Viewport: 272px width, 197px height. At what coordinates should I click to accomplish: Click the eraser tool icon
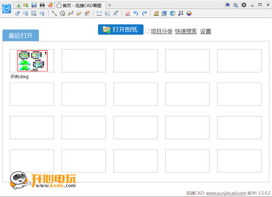click(128, 13)
